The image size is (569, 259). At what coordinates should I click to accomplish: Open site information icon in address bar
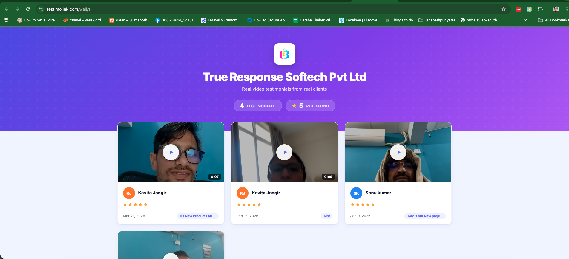coord(41,9)
